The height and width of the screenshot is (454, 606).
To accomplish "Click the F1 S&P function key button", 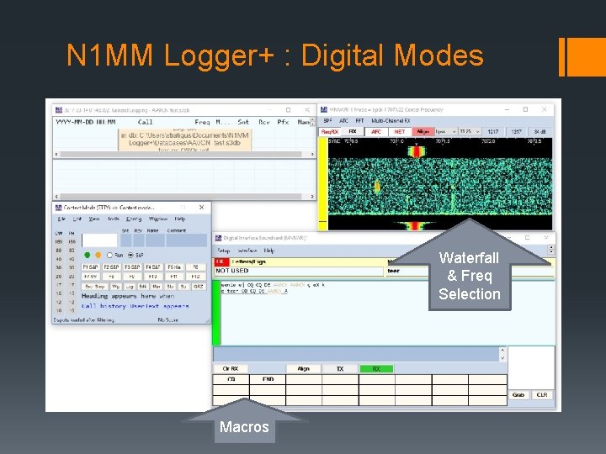I will click(90, 267).
